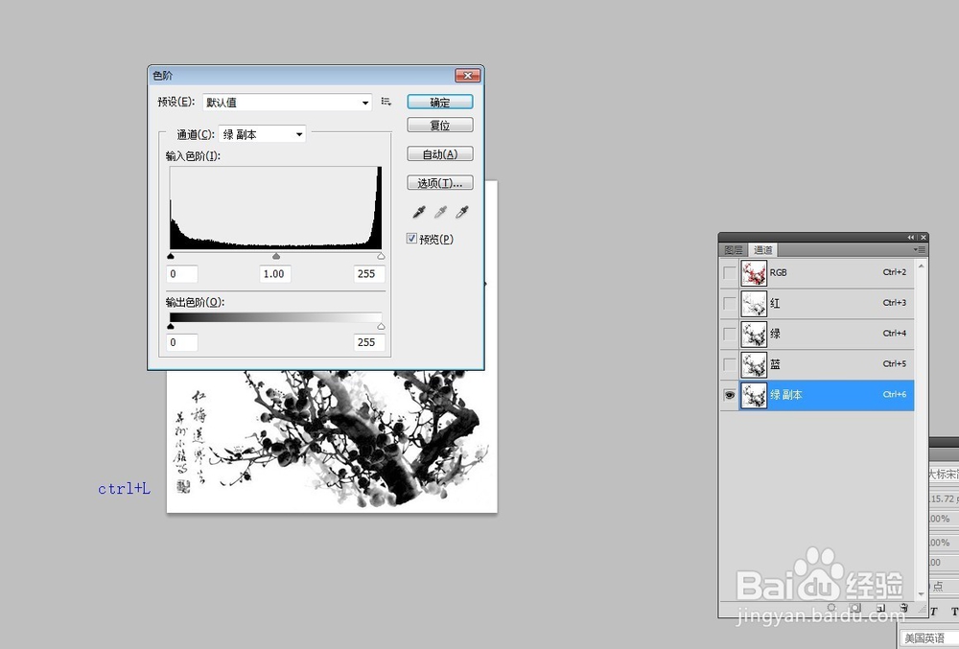Click the input highlight field 255

(x=369, y=274)
